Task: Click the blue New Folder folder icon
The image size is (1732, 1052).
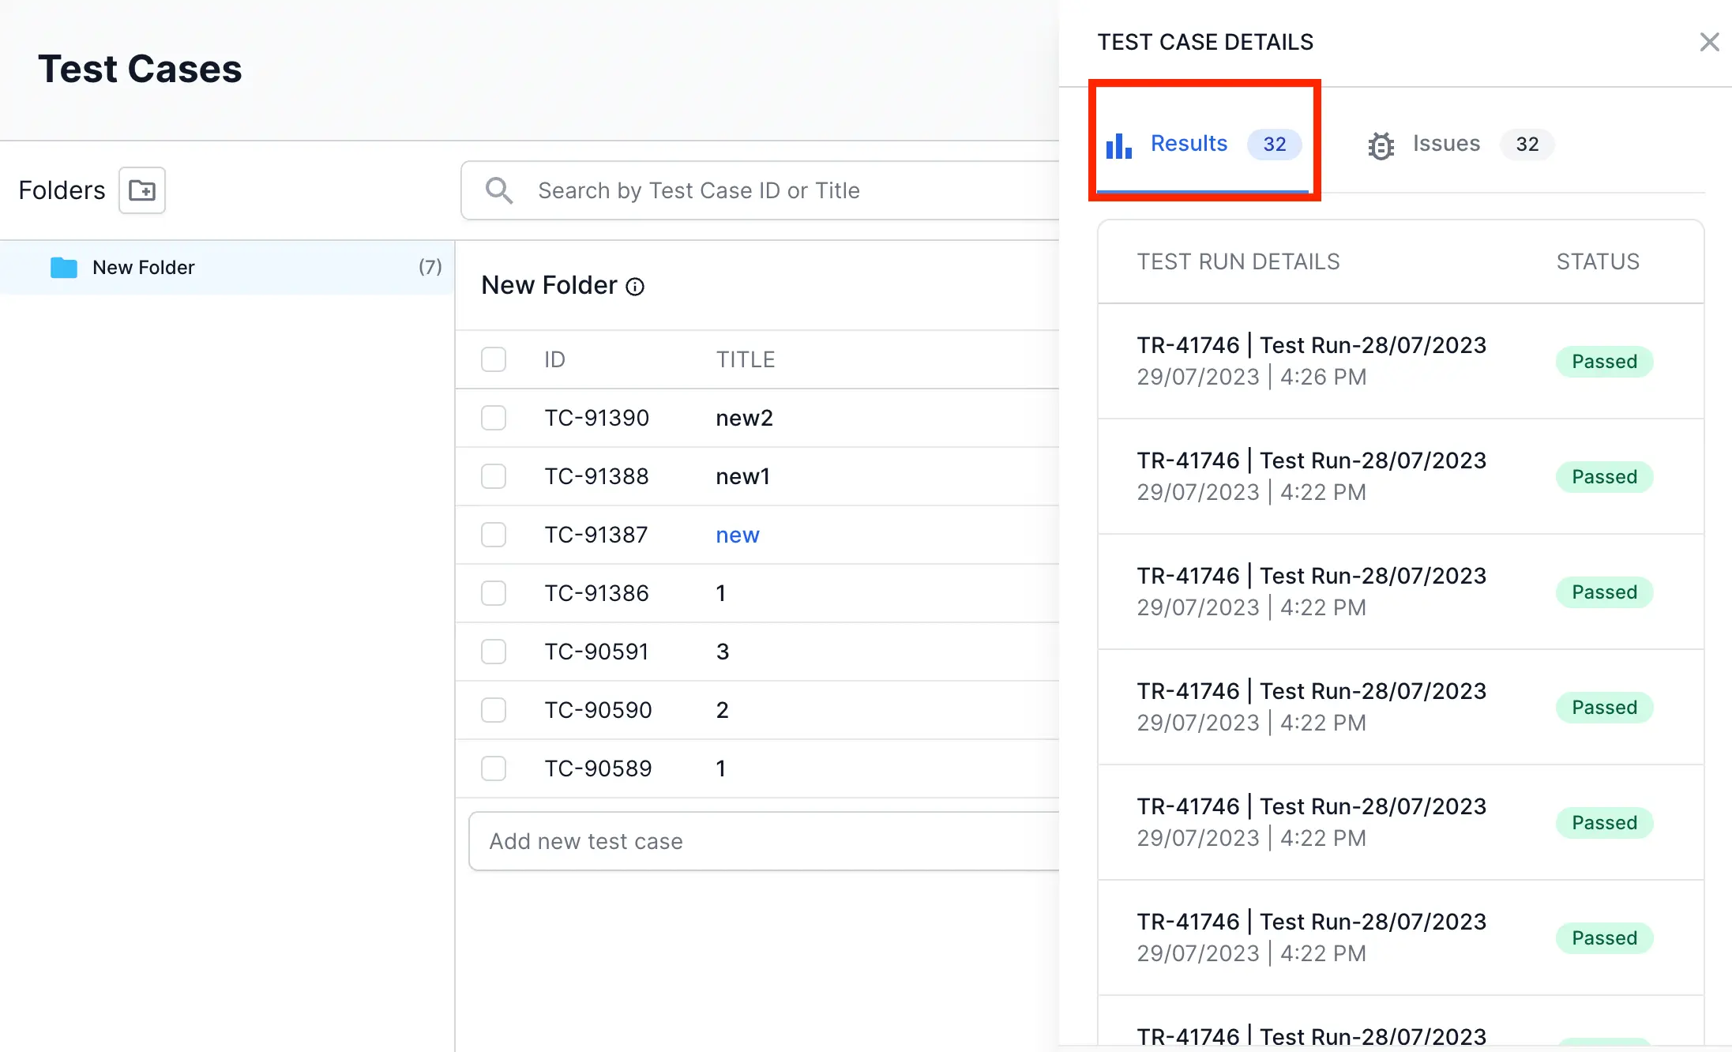Action: pyautogui.click(x=64, y=268)
